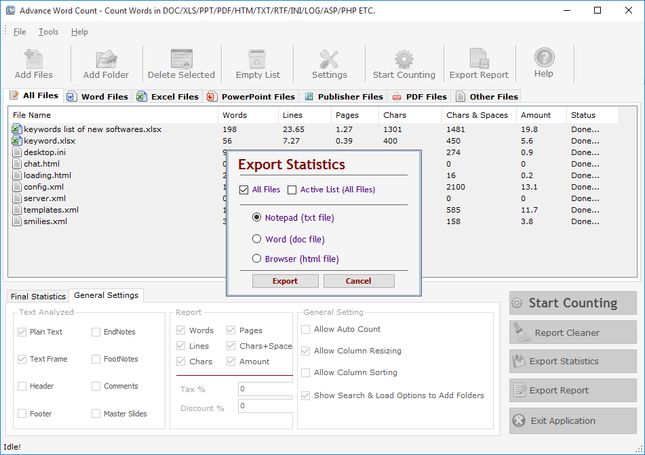Click Exit Application button label
Viewport: 645px width, 455px height.
click(563, 420)
